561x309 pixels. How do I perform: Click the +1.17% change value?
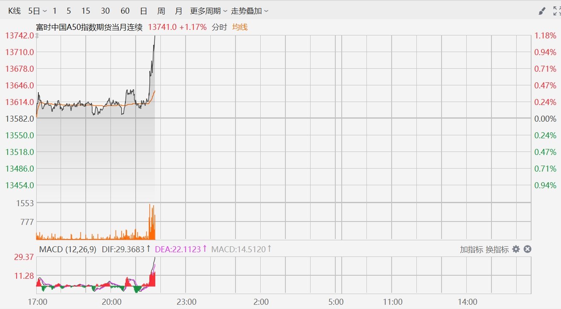pyautogui.click(x=193, y=27)
